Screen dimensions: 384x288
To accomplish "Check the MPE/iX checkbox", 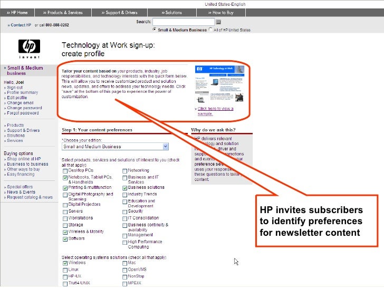I will pos(124,284).
